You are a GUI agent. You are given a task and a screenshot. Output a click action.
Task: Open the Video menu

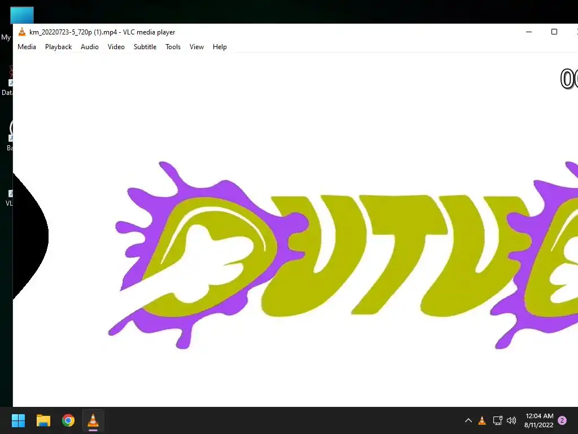(116, 47)
